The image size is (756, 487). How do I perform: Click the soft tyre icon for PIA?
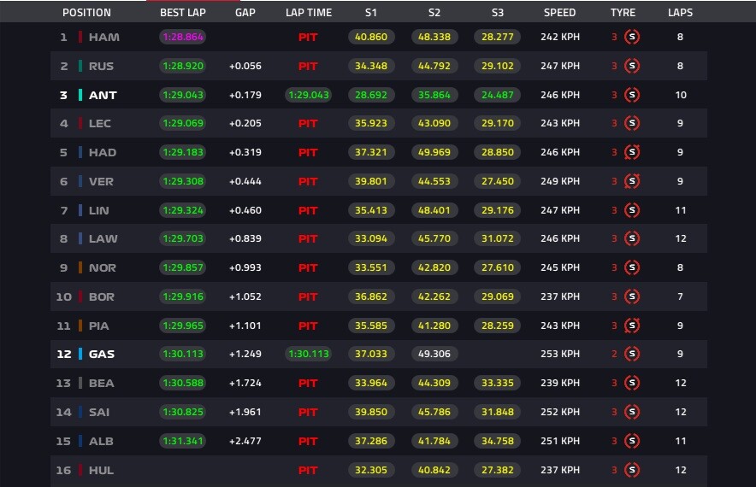[632, 326]
